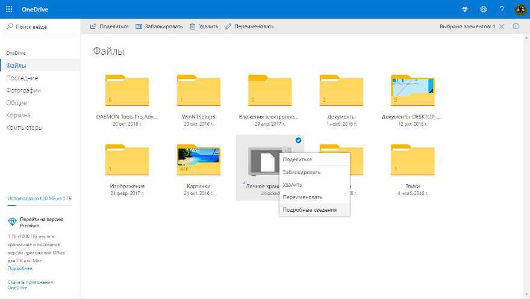Viewport: 530px width, 299px height.
Task: Choose Переименовать in the context menu
Action: coord(302,197)
